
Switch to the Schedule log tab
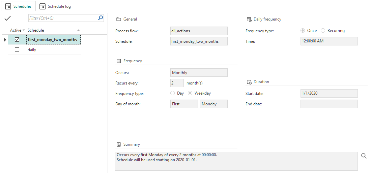point(55,6)
